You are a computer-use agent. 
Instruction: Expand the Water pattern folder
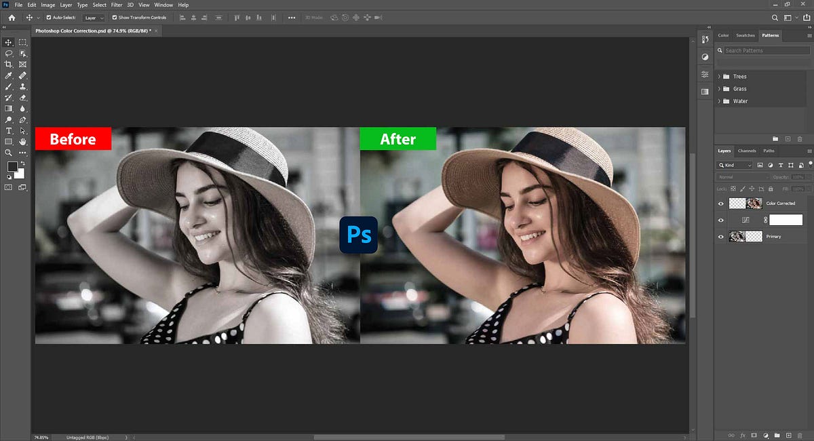pyautogui.click(x=719, y=101)
